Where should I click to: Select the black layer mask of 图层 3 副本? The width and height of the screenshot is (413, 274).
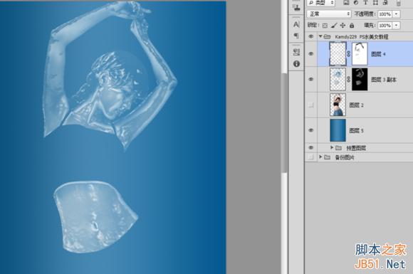pos(360,79)
